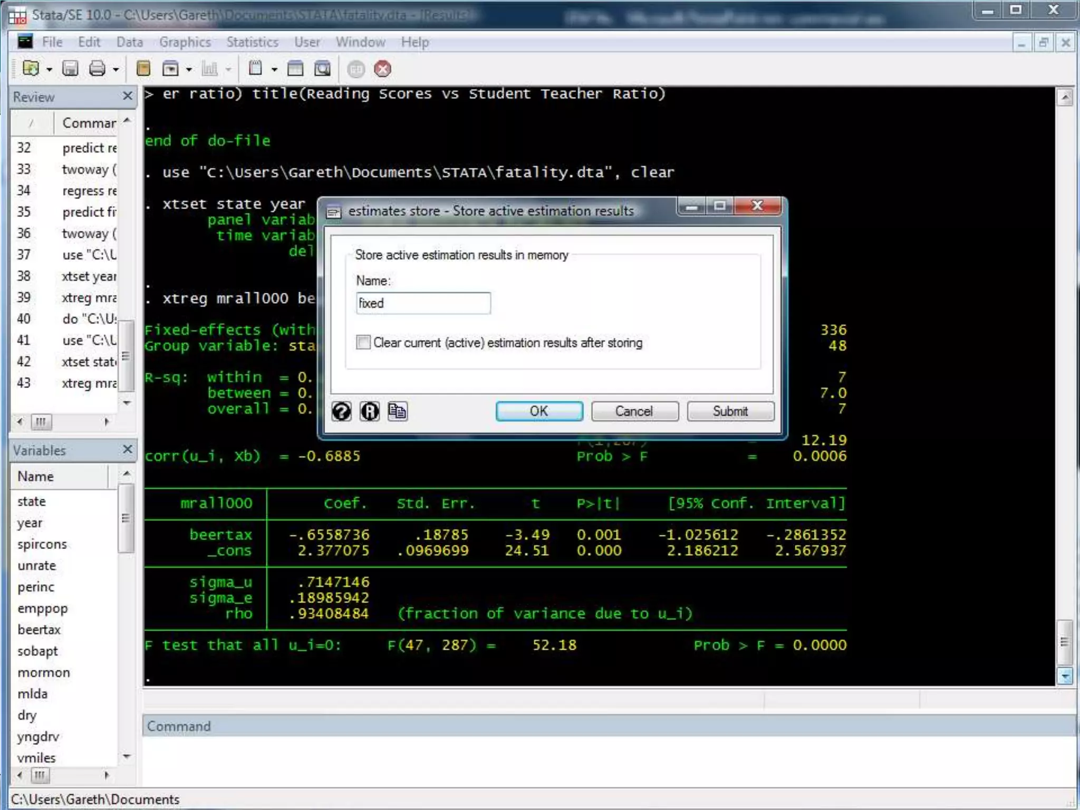This screenshot has width=1080, height=810.
Task: Click the dialog reset R icon
Action: tap(369, 411)
